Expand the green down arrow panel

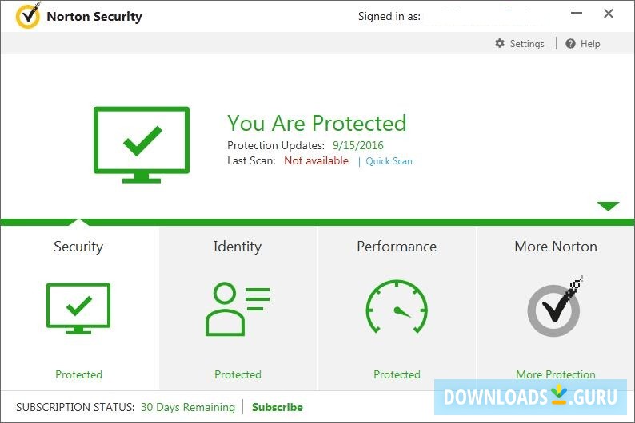(x=608, y=207)
